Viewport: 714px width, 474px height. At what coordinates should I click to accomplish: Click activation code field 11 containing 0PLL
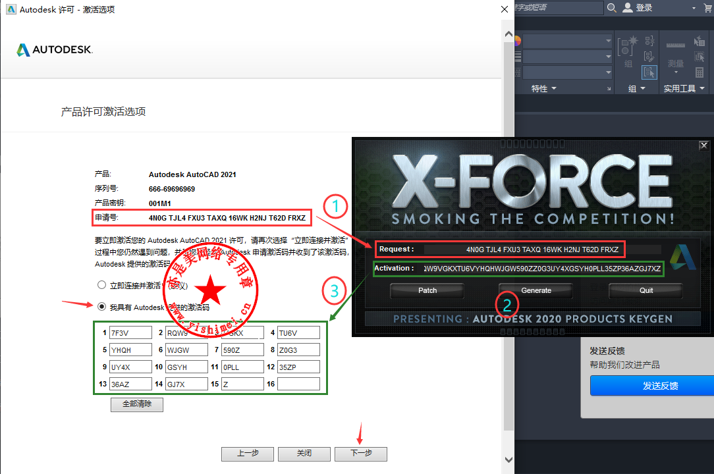[x=242, y=367]
